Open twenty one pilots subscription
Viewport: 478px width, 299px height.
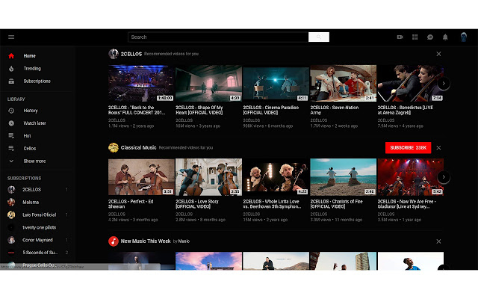click(40, 227)
